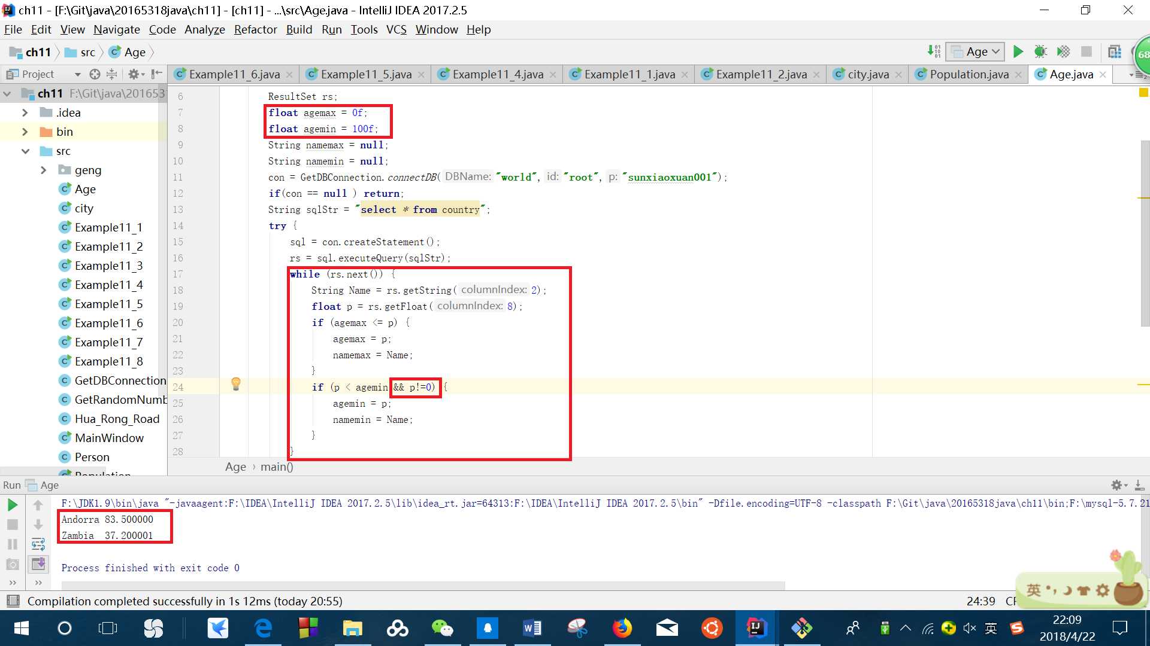Run the Age configuration from toolbar
The width and height of the screenshot is (1150, 646).
click(x=1018, y=52)
